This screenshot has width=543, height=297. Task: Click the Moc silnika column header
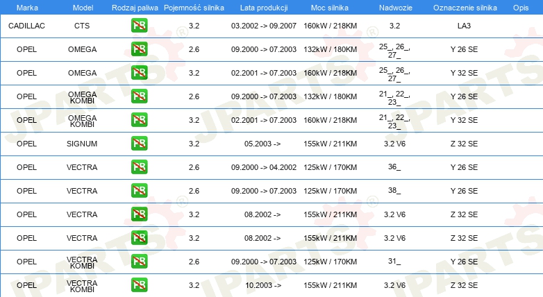(330, 8)
